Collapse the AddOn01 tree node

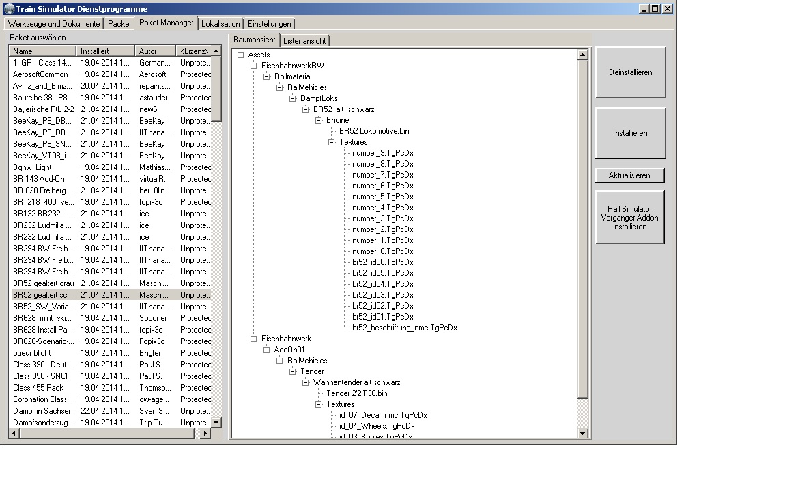pyautogui.click(x=266, y=350)
